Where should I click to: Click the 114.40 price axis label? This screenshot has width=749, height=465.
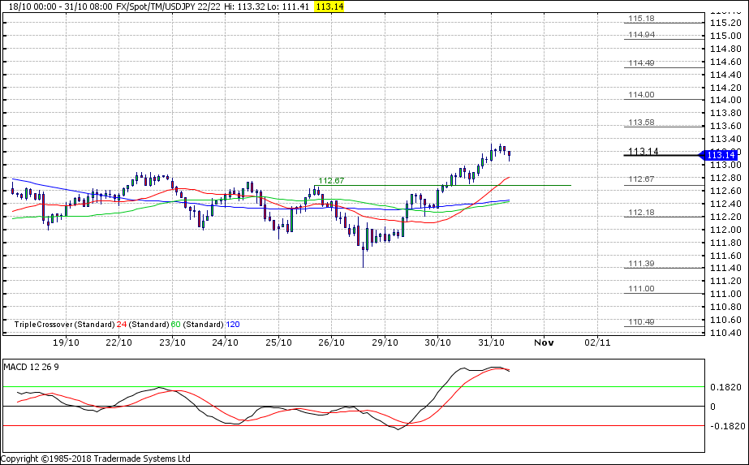[x=725, y=75]
